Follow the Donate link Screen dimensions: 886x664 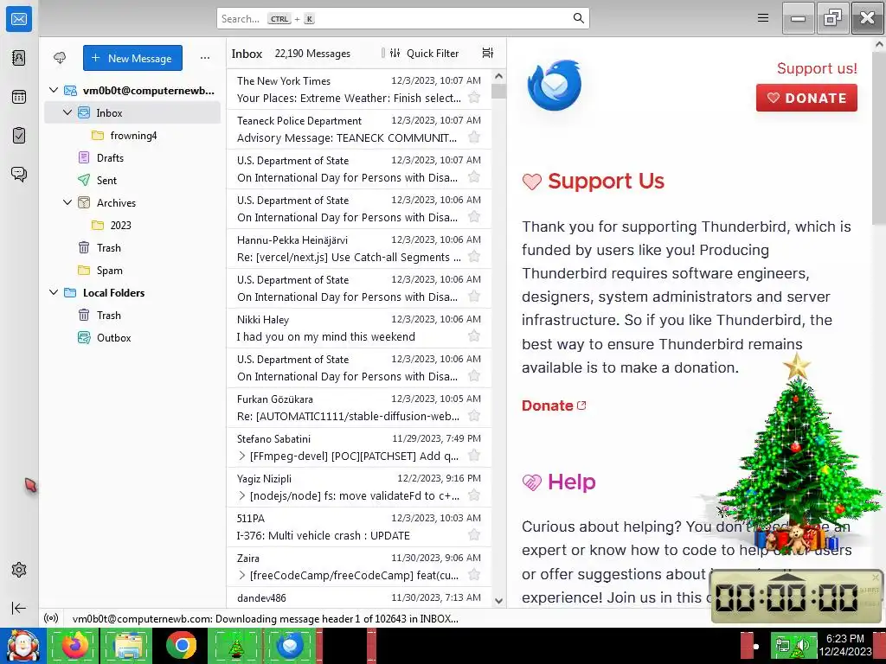554,405
